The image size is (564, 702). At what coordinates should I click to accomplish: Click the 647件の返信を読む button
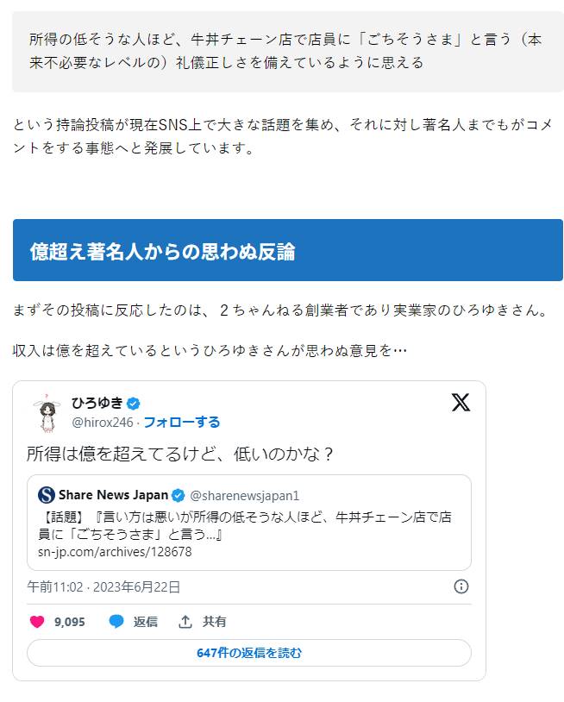tap(249, 653)
